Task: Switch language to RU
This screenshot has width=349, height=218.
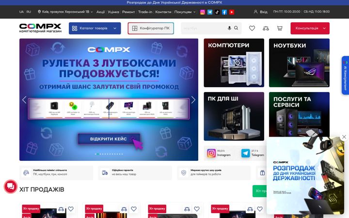Action: pos(29,12)
